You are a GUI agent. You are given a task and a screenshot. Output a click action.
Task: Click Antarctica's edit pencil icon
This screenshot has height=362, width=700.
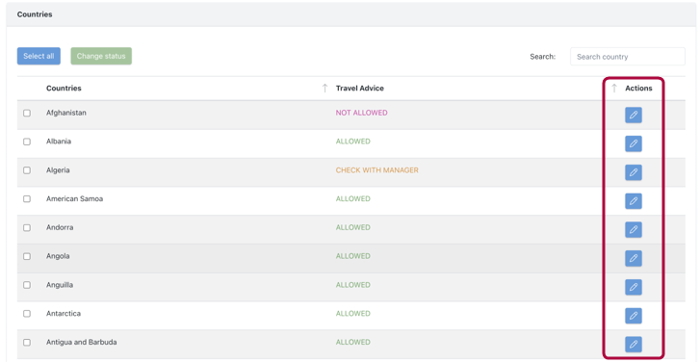[x=633, y=316]
